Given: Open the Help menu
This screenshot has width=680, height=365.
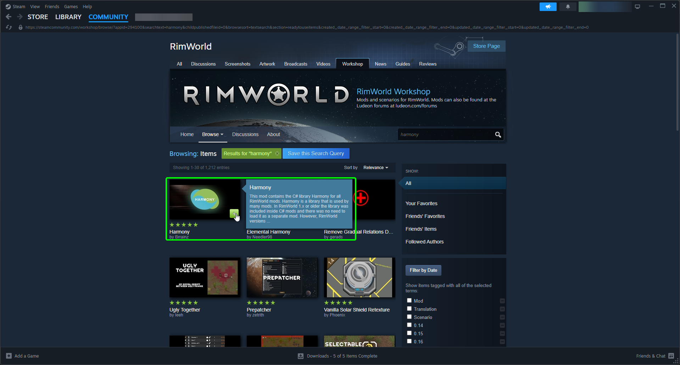Looking at the screenshot, I should tap(87, 6).
